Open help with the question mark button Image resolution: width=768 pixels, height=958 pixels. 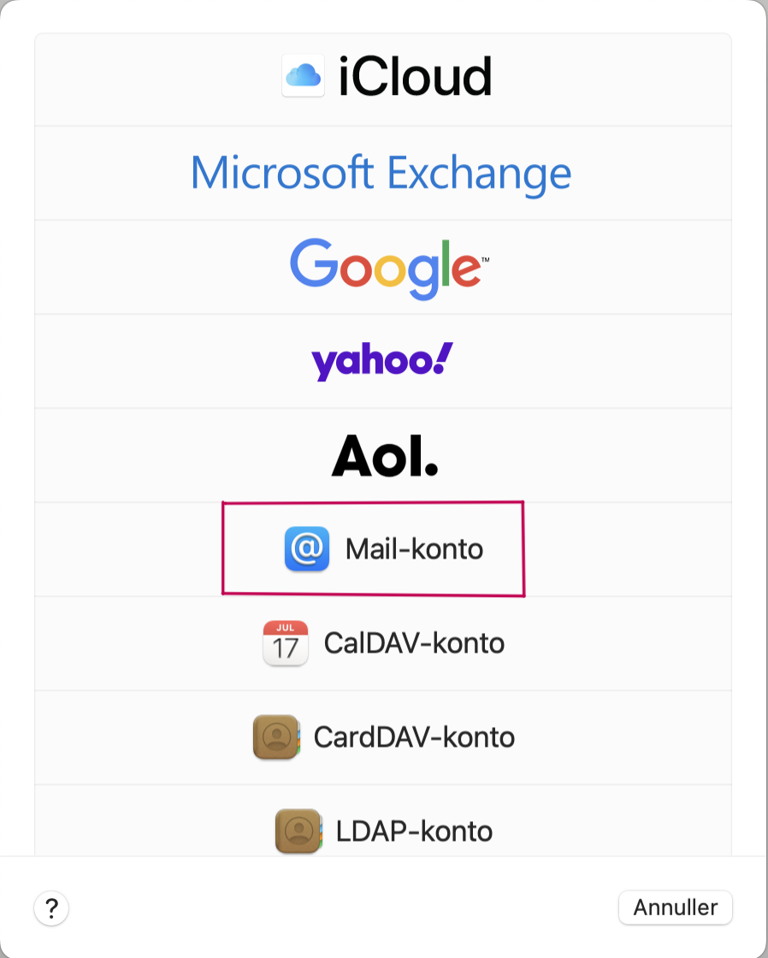51,908
